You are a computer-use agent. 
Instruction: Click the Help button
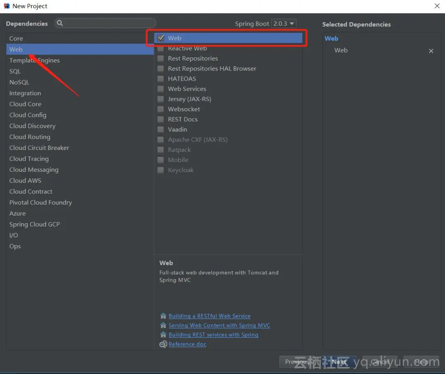pyautogui.click(x=421, y=362)
